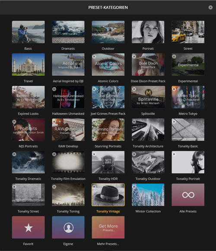Remove the Splitsville pack with its X
This screenshot has height=251, width=216.
pos(134,89)
